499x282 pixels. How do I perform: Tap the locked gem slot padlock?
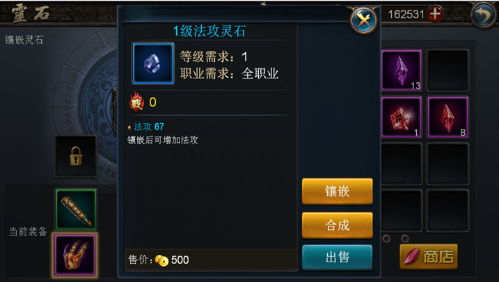(x=76, y=156)
